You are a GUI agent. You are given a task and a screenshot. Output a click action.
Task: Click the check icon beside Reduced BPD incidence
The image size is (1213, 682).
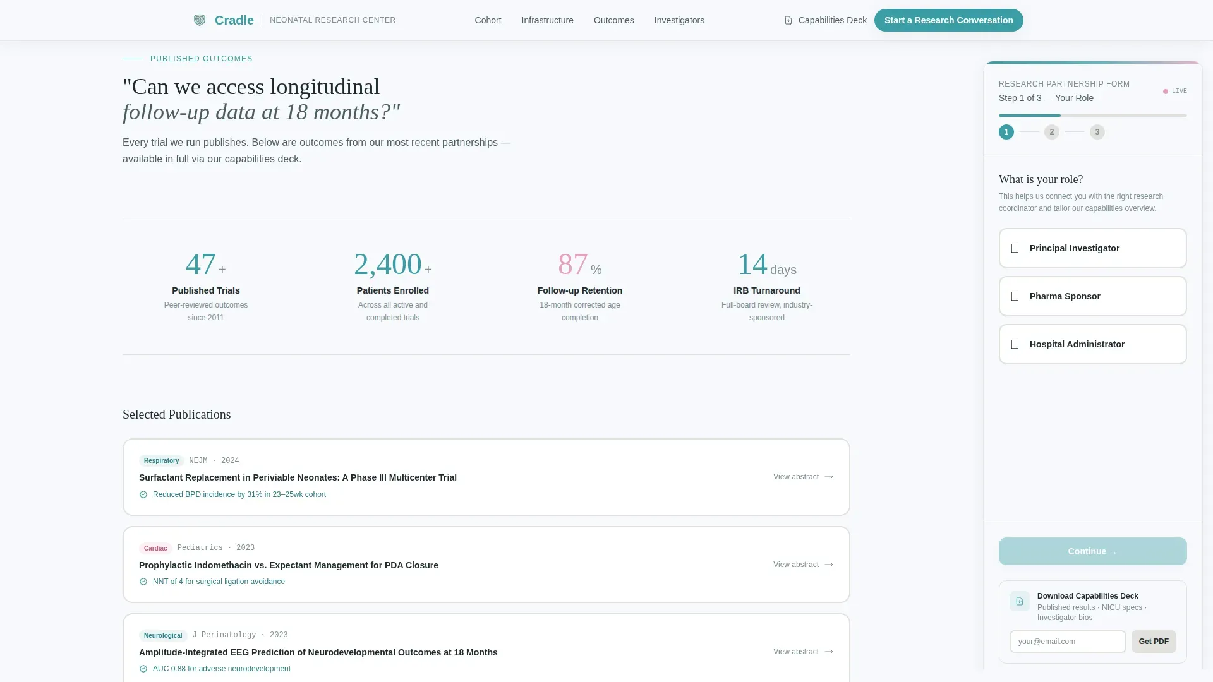click(x=143, y=494)
